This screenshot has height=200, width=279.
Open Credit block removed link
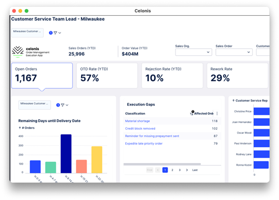pyautogui.click(x=140, y=129)
